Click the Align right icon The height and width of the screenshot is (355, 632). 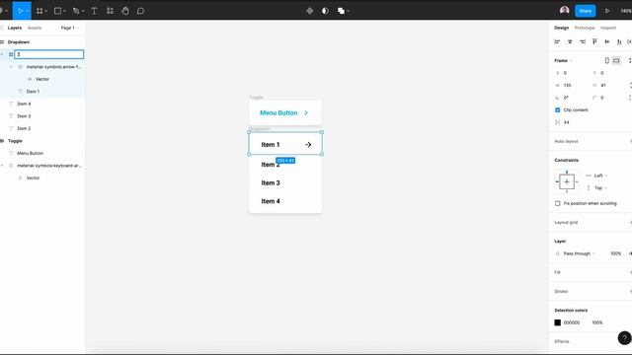coord(582,41)
